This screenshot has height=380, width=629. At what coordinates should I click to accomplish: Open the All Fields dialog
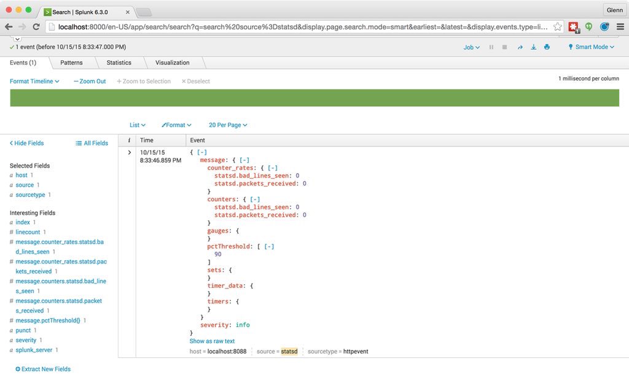point(92,143)
